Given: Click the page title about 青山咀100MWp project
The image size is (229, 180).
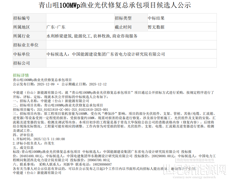Looking at the screenshot, I should (x=115, y=5).
